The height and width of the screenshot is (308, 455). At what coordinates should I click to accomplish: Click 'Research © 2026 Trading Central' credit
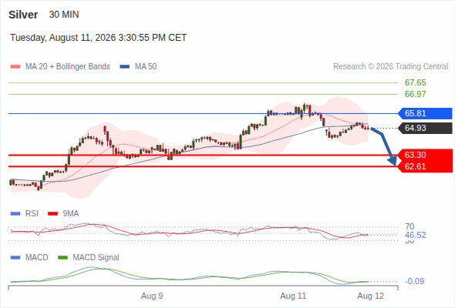coord(390,67)
